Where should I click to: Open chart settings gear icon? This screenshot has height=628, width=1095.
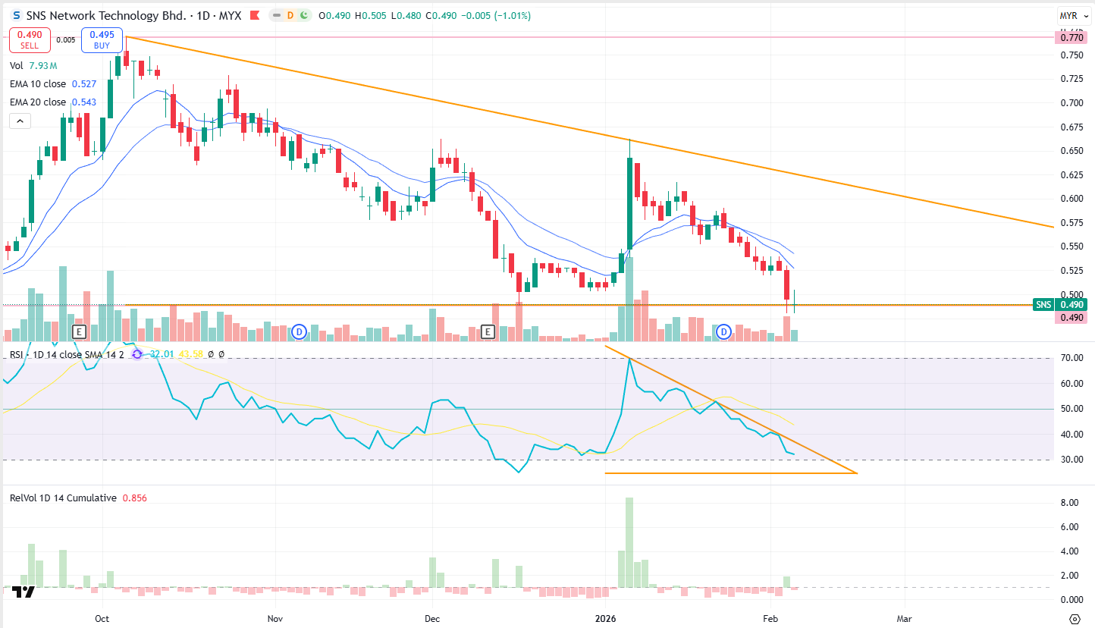point(1074,618)
